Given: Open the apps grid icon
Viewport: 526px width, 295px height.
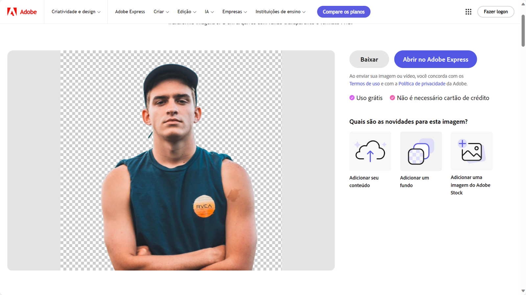Looking at the screenshot, I should (x=468, y=12).
